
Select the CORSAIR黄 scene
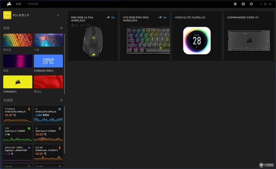(18, 82)
